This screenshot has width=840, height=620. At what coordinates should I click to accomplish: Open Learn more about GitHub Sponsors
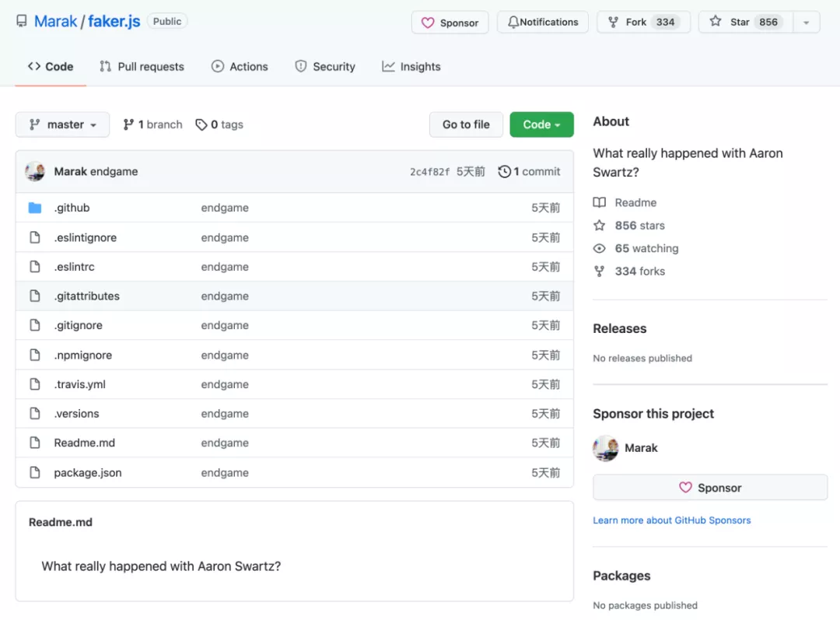tap(672, 520)
